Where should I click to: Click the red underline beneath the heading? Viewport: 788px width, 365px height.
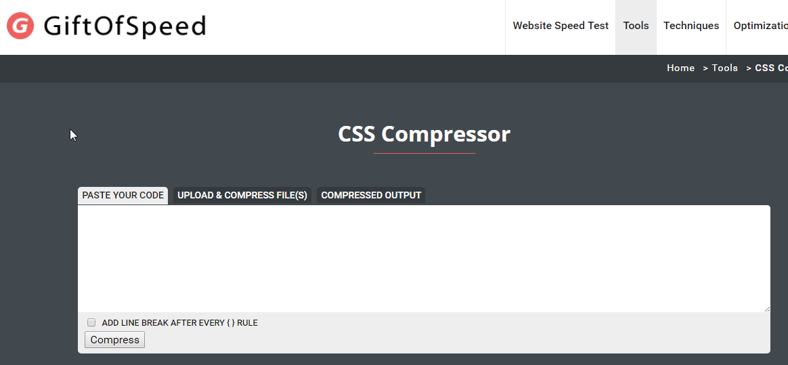pyautogui.click(x=424, y=153)
